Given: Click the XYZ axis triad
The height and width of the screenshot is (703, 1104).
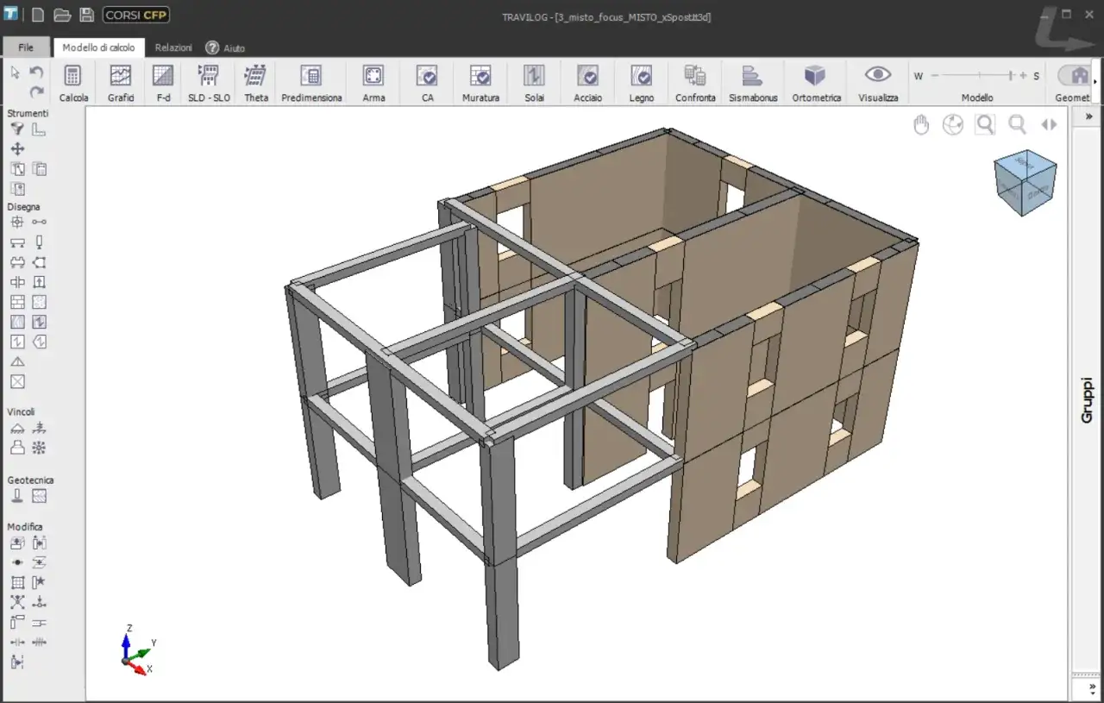Looking at the screenshot, I should 136,650.
